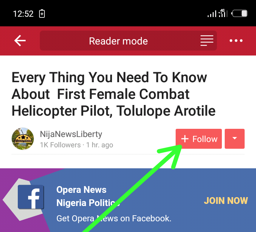Tap the article headline about Tolulope Arotile
256x232 pixels.
tap(114, 94)
